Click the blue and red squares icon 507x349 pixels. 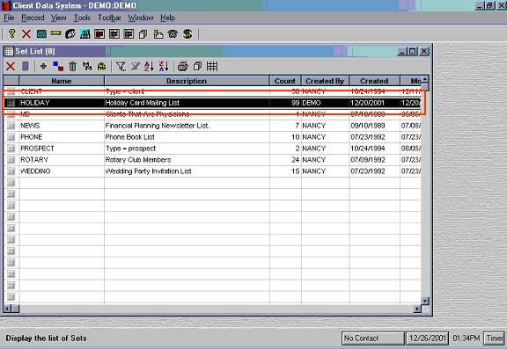click(58, 66)
